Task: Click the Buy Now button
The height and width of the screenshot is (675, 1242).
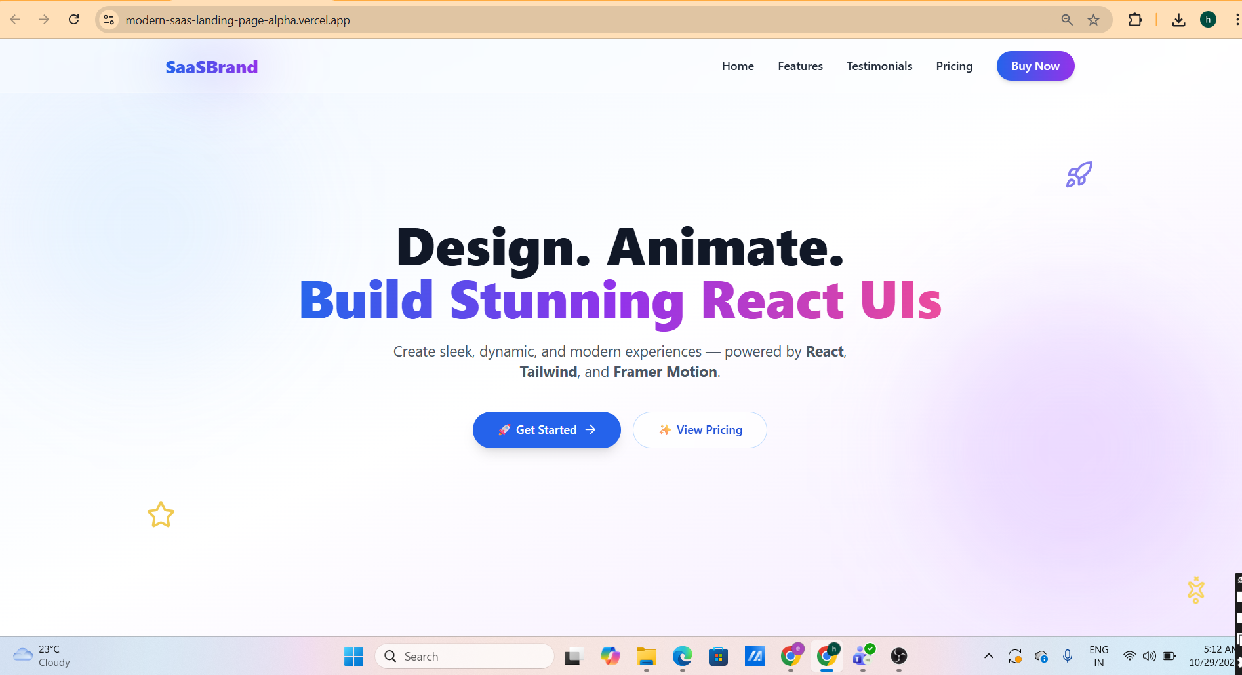Action: point(1035,66)
